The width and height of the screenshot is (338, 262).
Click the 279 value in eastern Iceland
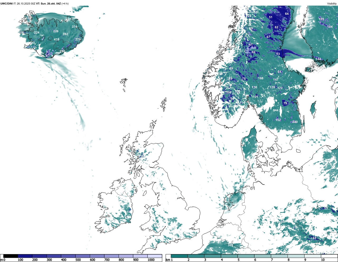[x=78, y=39]
